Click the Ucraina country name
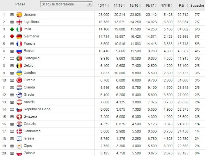The width and height of the screenshot is (205, 156). [29, 73]
